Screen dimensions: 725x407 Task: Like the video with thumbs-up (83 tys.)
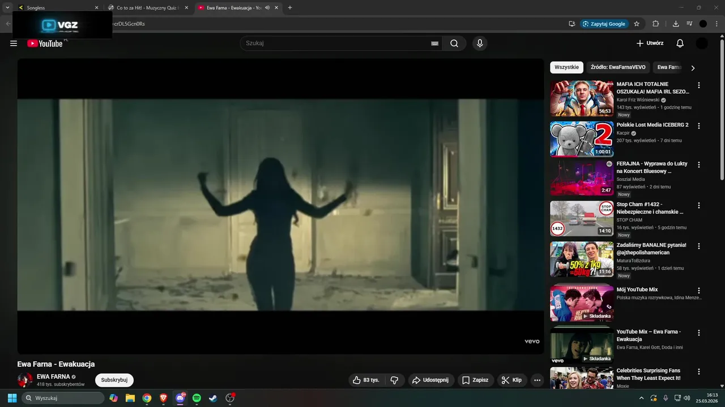point(366,380)
